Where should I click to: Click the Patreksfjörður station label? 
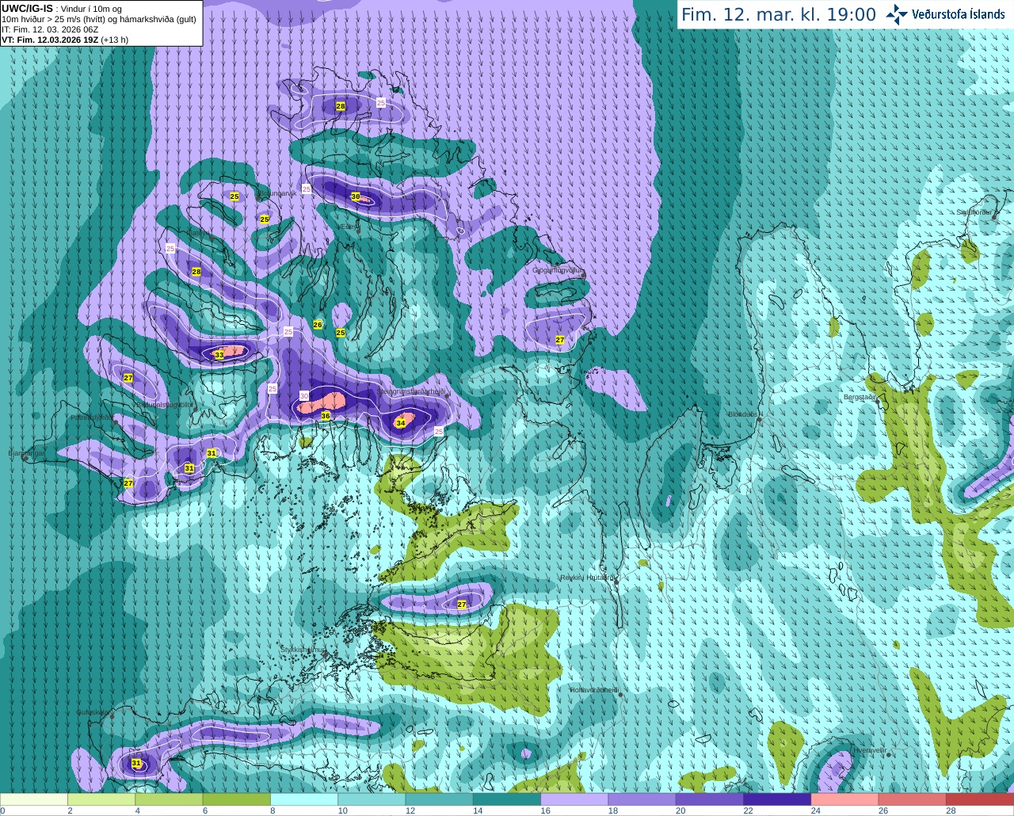pyautogui.click(x=91, y=417)
